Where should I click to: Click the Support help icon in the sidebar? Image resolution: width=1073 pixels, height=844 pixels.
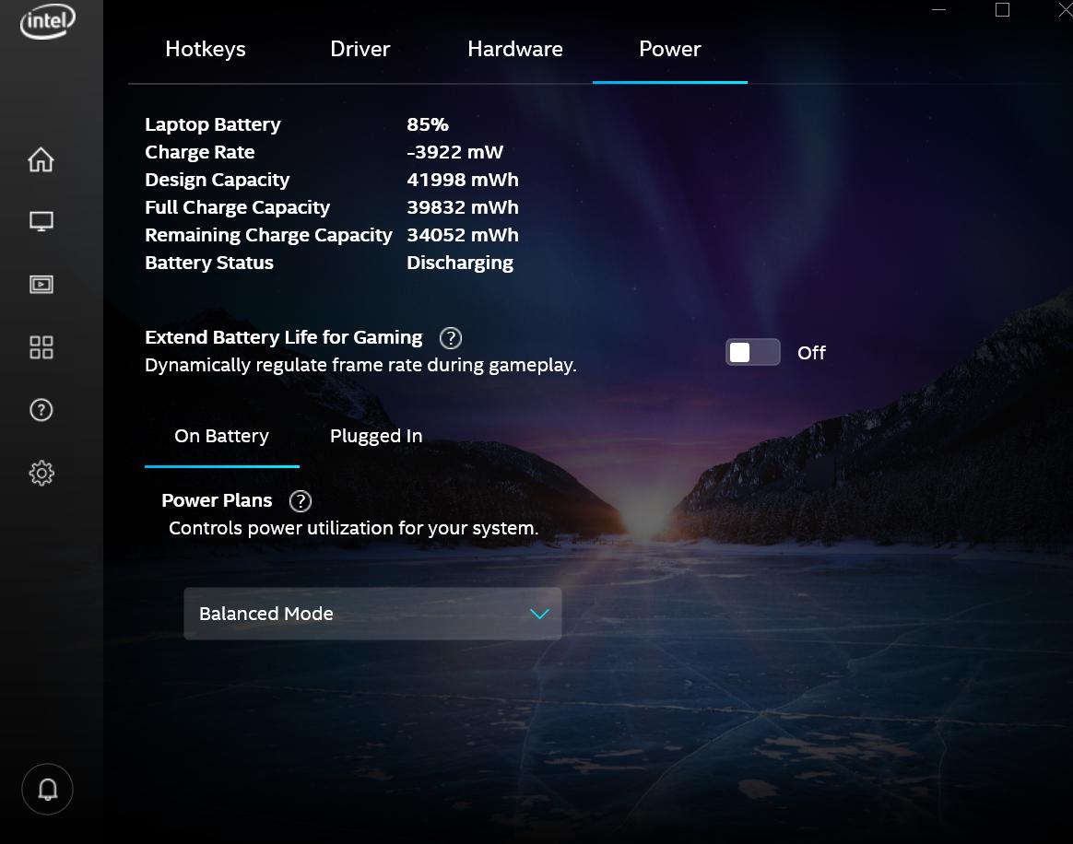pos(41,410)
